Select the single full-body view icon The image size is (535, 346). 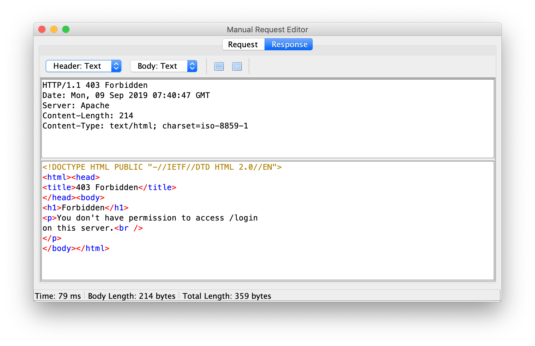(x=237, y=66)
